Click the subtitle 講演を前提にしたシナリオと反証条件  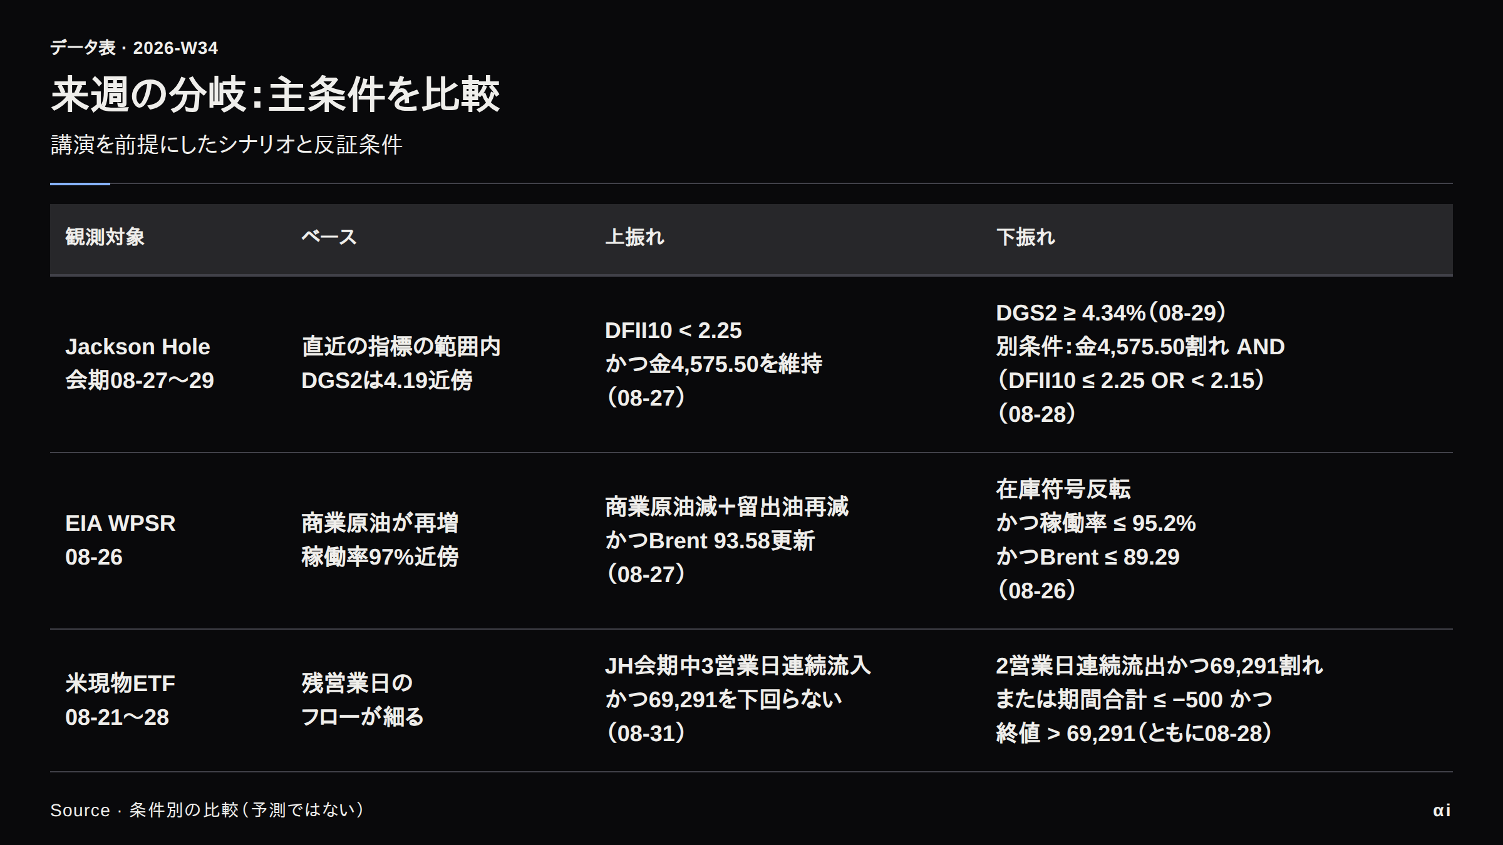[x=226, y=145]
